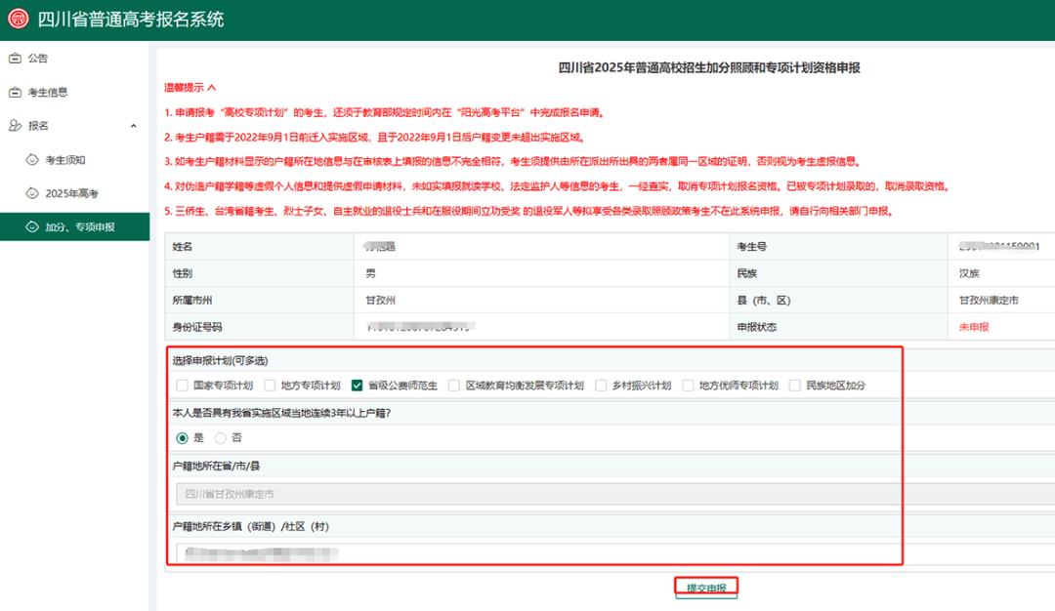Collapse the 报名 sidebar section arrow
1055x611 pixels.
[x=134, y=126]
